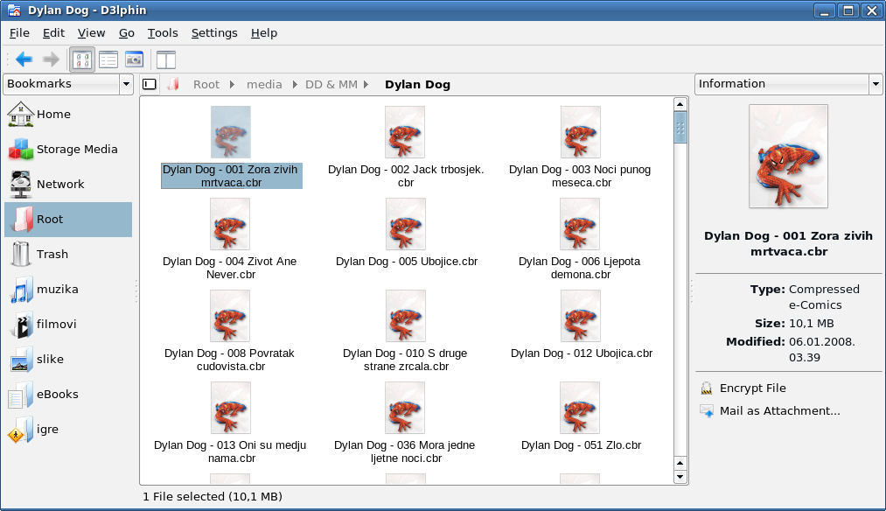Open igre bookmark

coord(68,430)
